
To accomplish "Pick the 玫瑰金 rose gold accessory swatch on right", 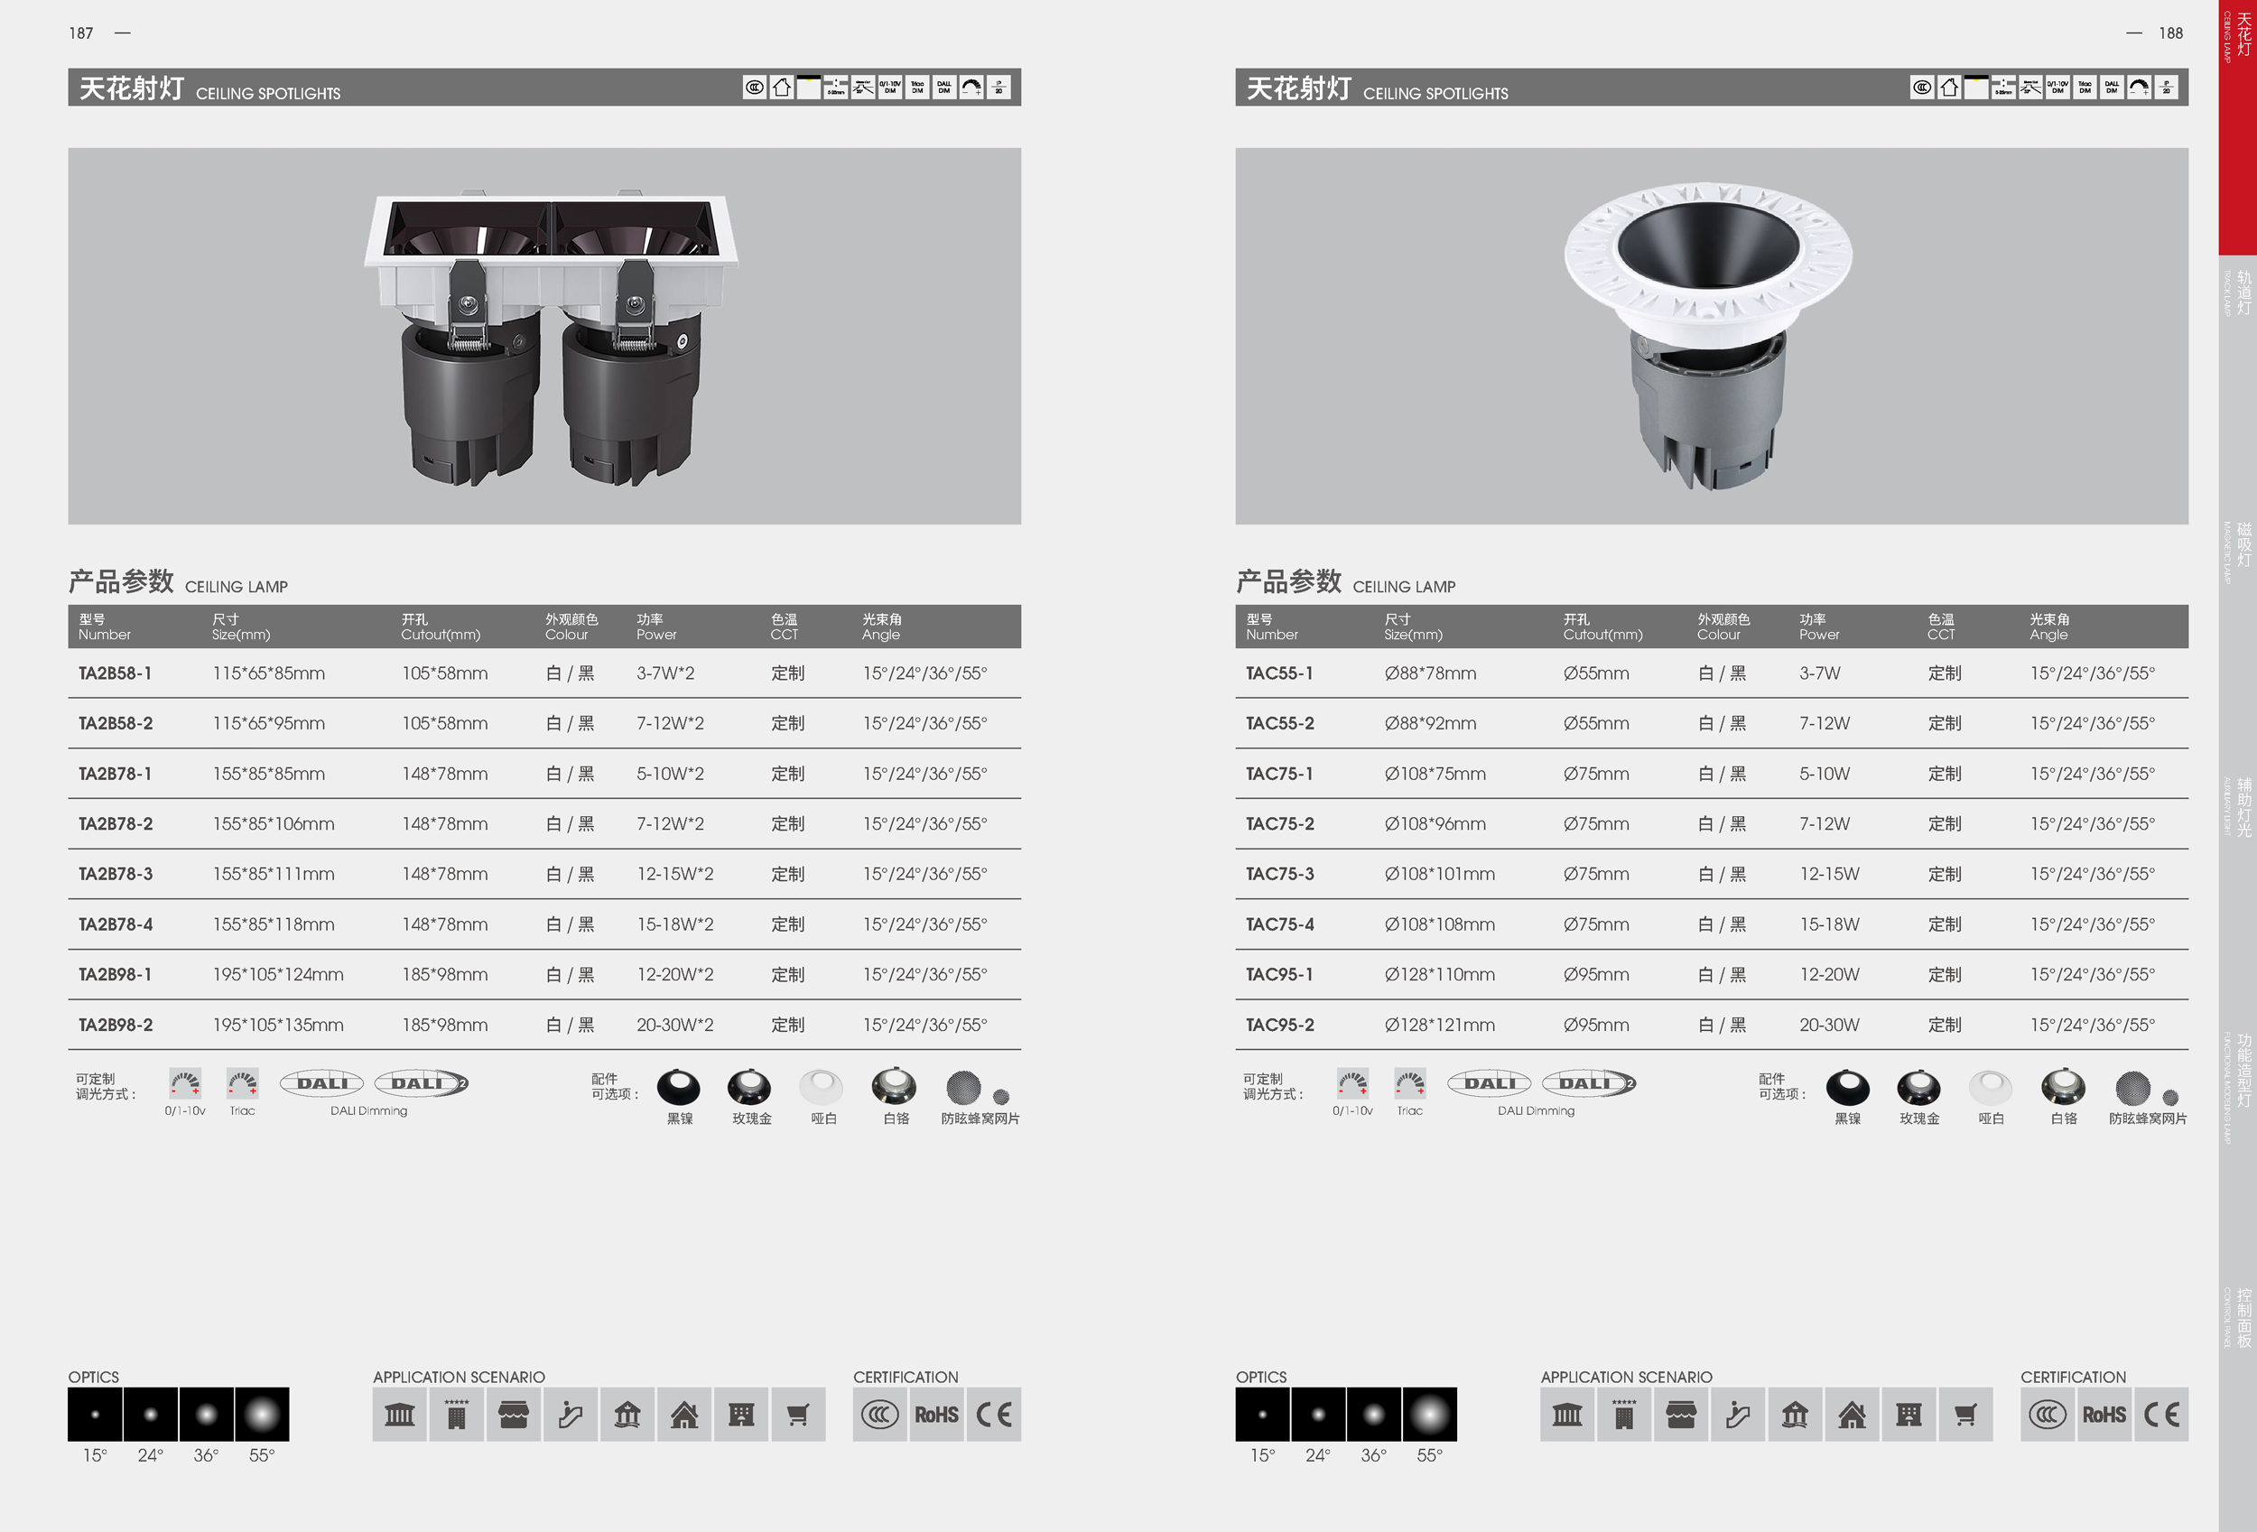I will pyautogui.click(x=1919, y=1087).
